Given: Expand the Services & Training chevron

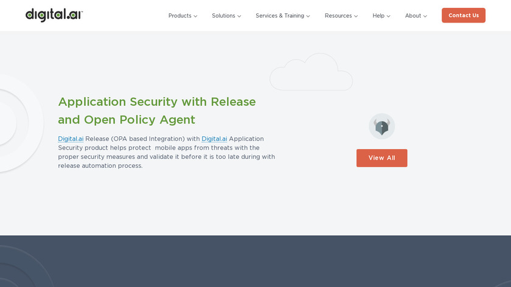Looking at the screenshot, I should tap(308, 16).
